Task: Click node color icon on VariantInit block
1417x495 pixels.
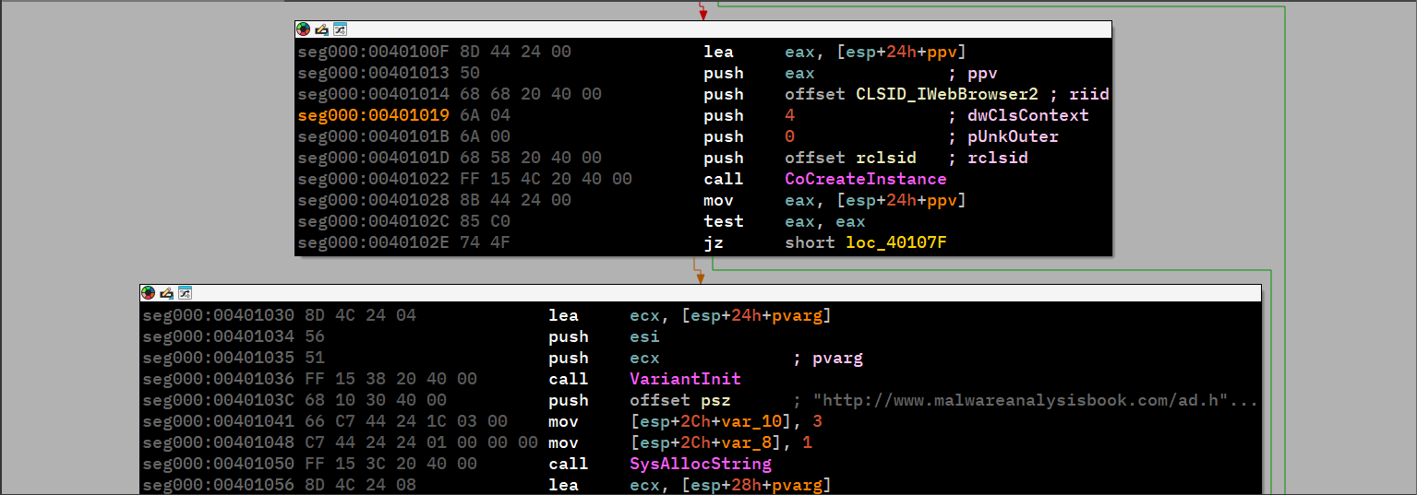Action: tap(149, 293)
